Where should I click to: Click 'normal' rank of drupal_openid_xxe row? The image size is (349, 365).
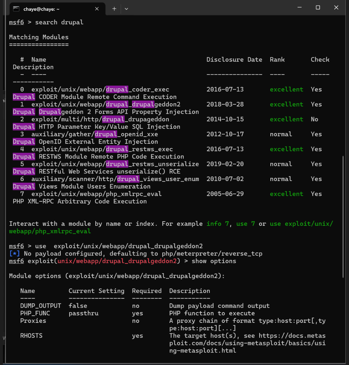[281, 134]
